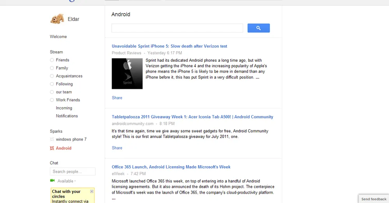
Task: Share the Tabletpalooza giveaway article
Action: pos(117,148)
